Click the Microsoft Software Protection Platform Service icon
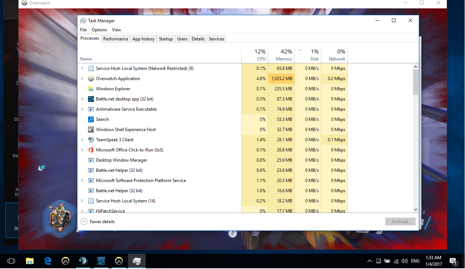 click(91, 181)
